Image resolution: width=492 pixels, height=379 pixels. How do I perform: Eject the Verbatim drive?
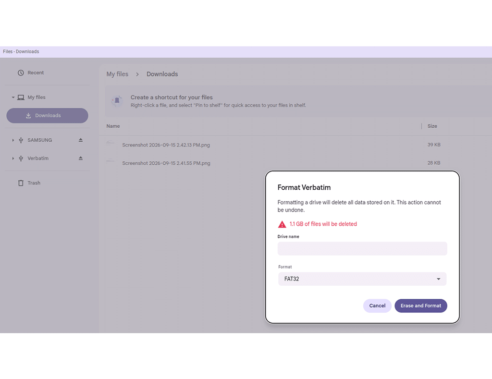(x=81, y=158)
